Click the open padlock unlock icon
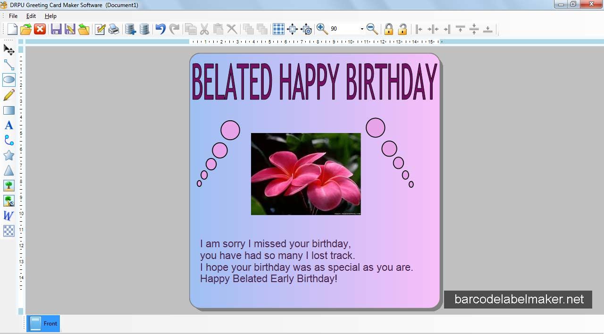 (x=403, y=29)
